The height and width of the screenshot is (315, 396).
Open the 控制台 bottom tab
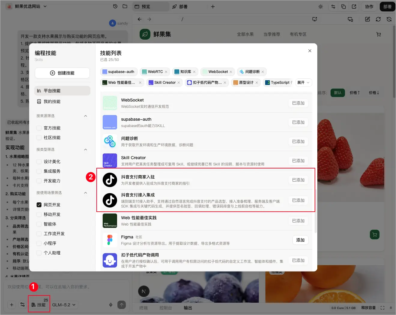coord(165,308)
